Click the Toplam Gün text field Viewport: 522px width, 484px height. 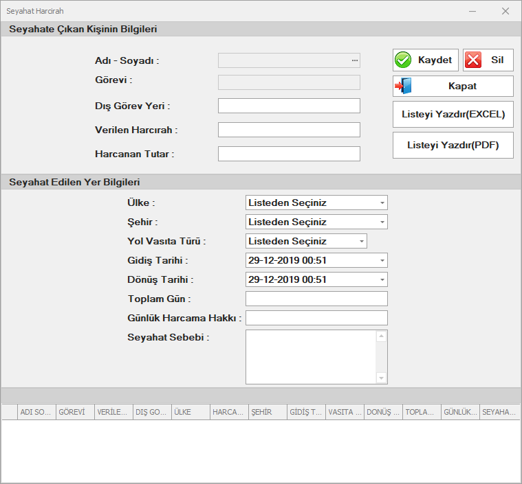point(316,299)
